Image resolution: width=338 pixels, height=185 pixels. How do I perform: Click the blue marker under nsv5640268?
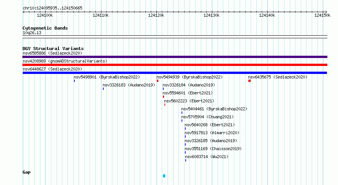tap(185, 129)
